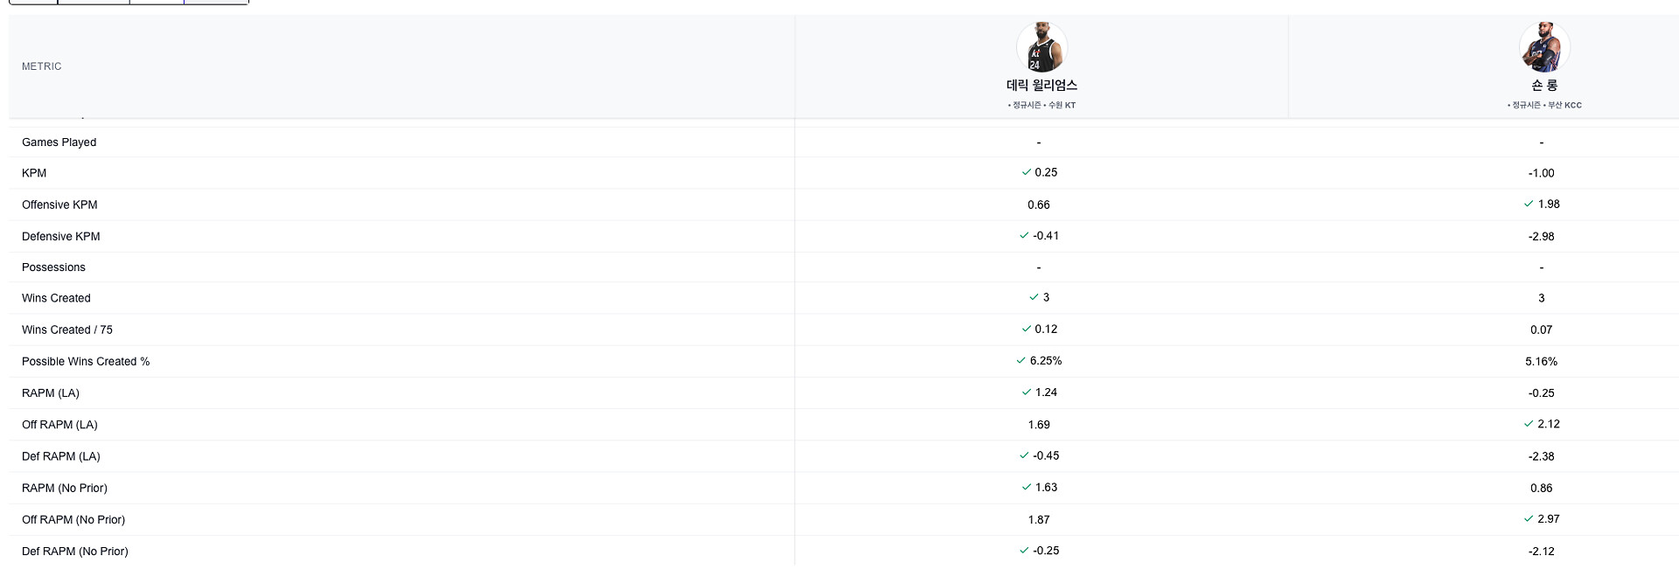This screenshot has height=569, width=1679.
Task: Click the checkmark next to Wins Created / 75 value 0.12
Action: pyautogui.click(x=1027, y=329)
